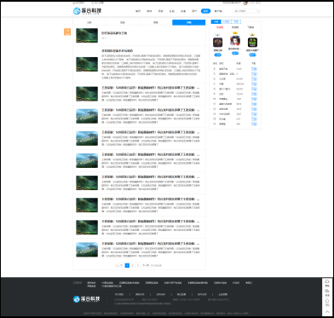Go to page 2 in the pagination

(132, 265)
